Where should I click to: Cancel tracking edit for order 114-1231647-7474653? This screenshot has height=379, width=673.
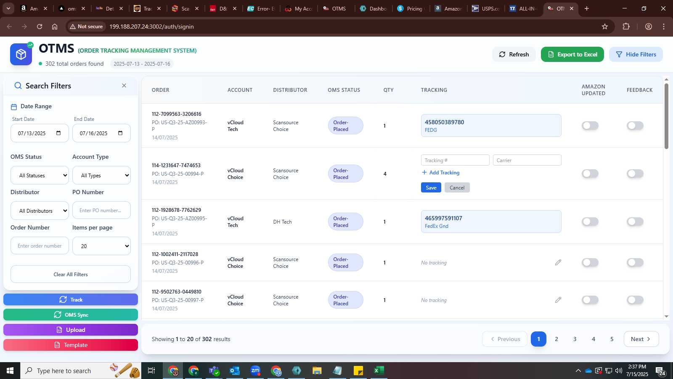point(457,188)
